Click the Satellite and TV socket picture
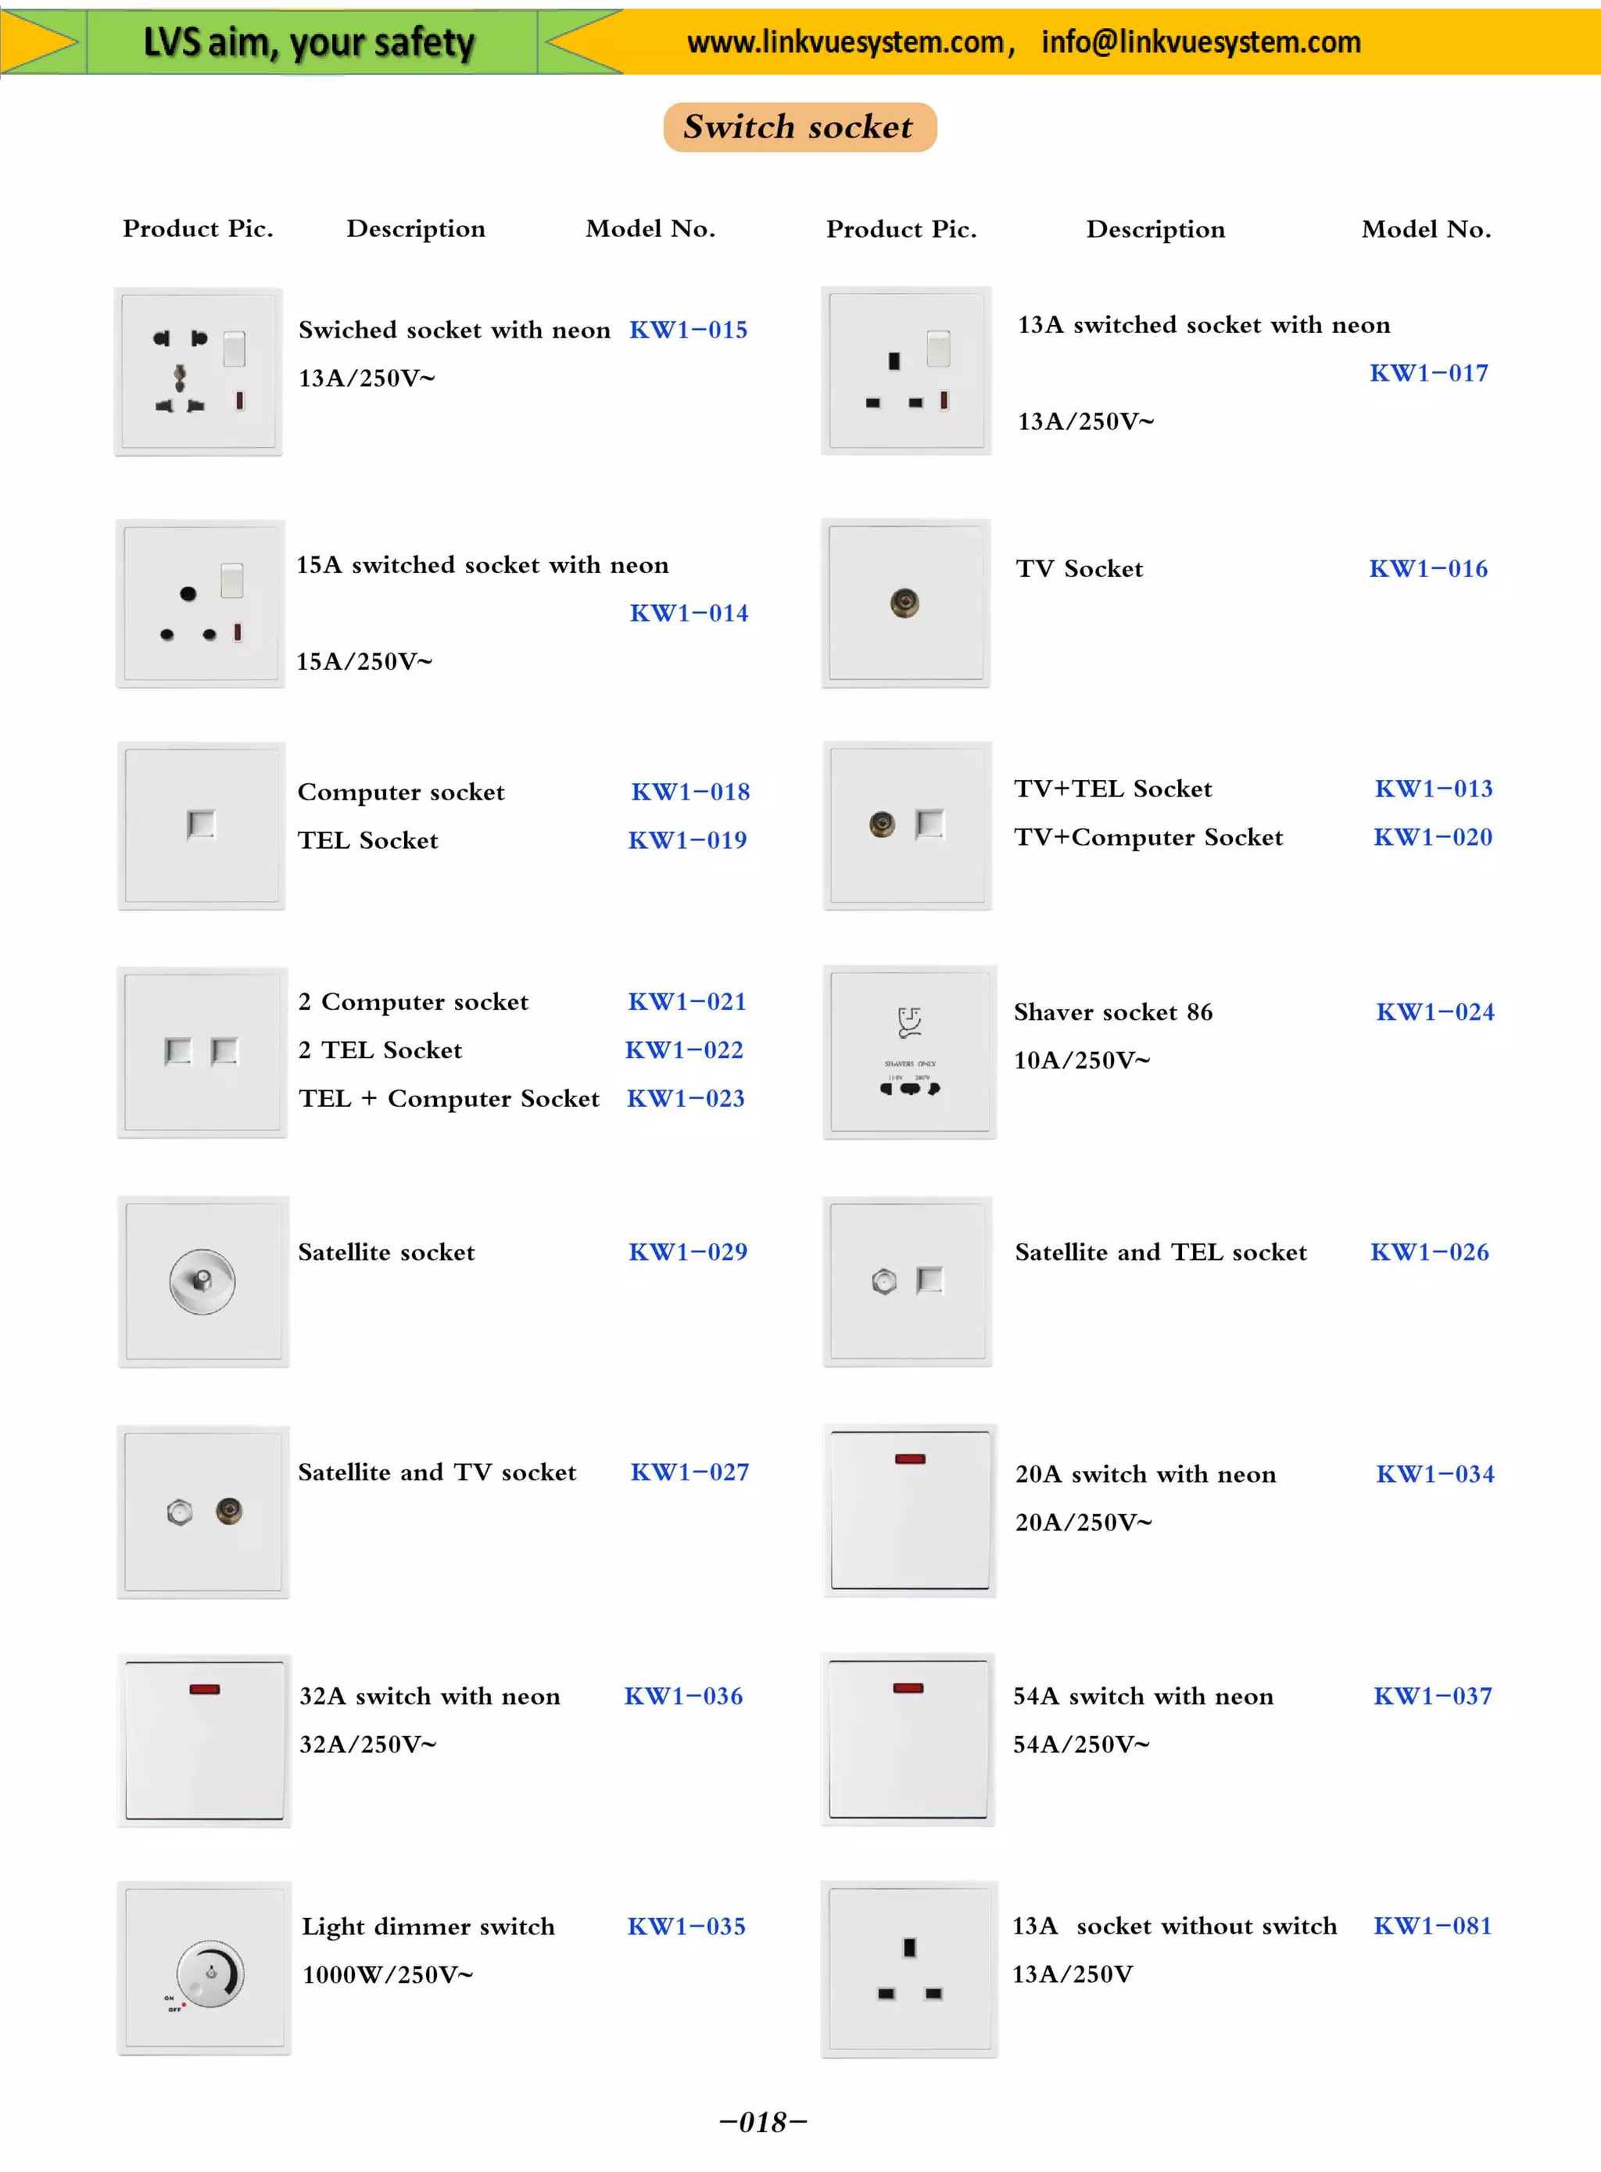The width and height of the screenshot is (1601, 2172). point(202,1512)
